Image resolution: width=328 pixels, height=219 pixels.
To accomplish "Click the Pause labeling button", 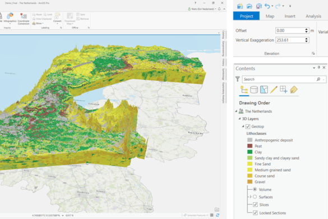I will (x=37, y=15).
